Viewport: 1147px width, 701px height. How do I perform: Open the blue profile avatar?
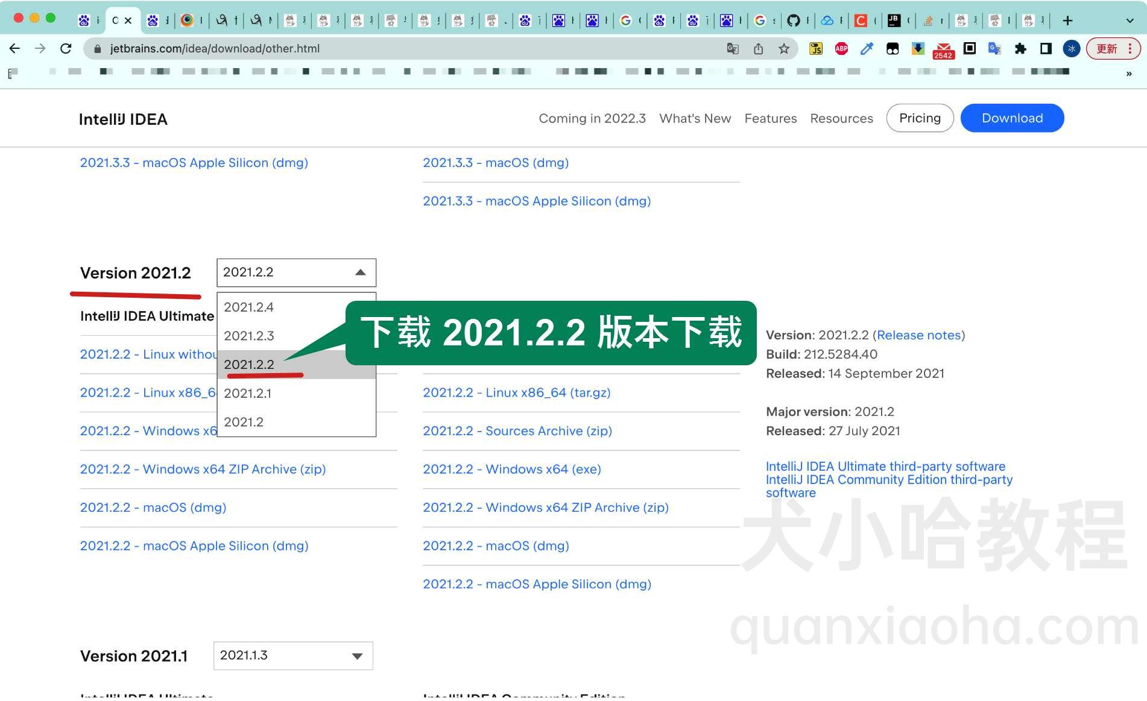coord(1072,49)
